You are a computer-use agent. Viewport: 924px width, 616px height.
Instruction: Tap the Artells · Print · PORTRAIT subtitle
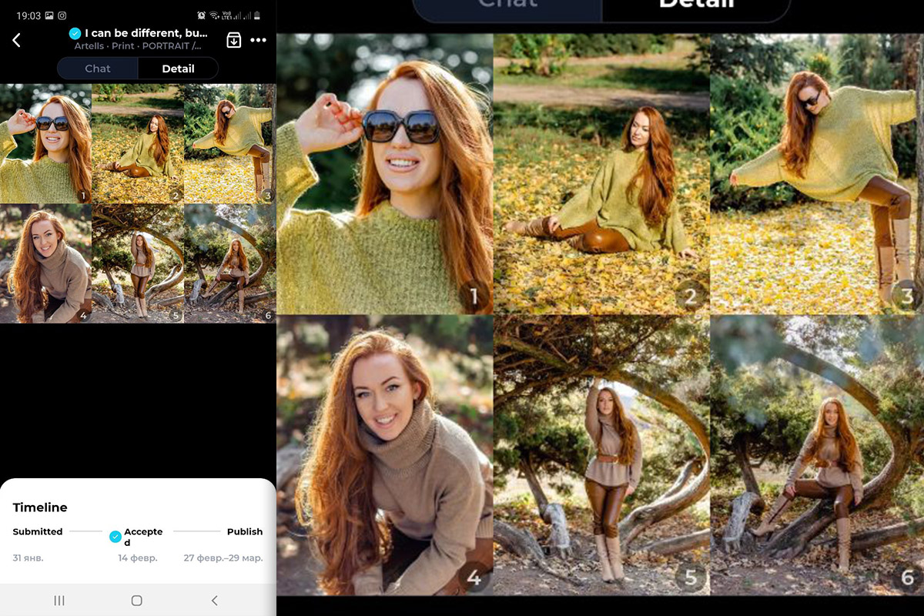click(138, 46)
